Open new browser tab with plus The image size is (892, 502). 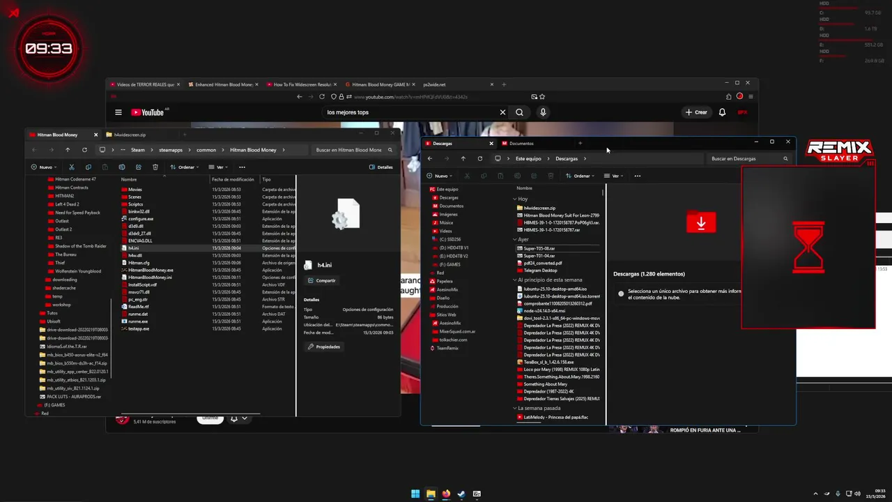click(x=504, y=84)
